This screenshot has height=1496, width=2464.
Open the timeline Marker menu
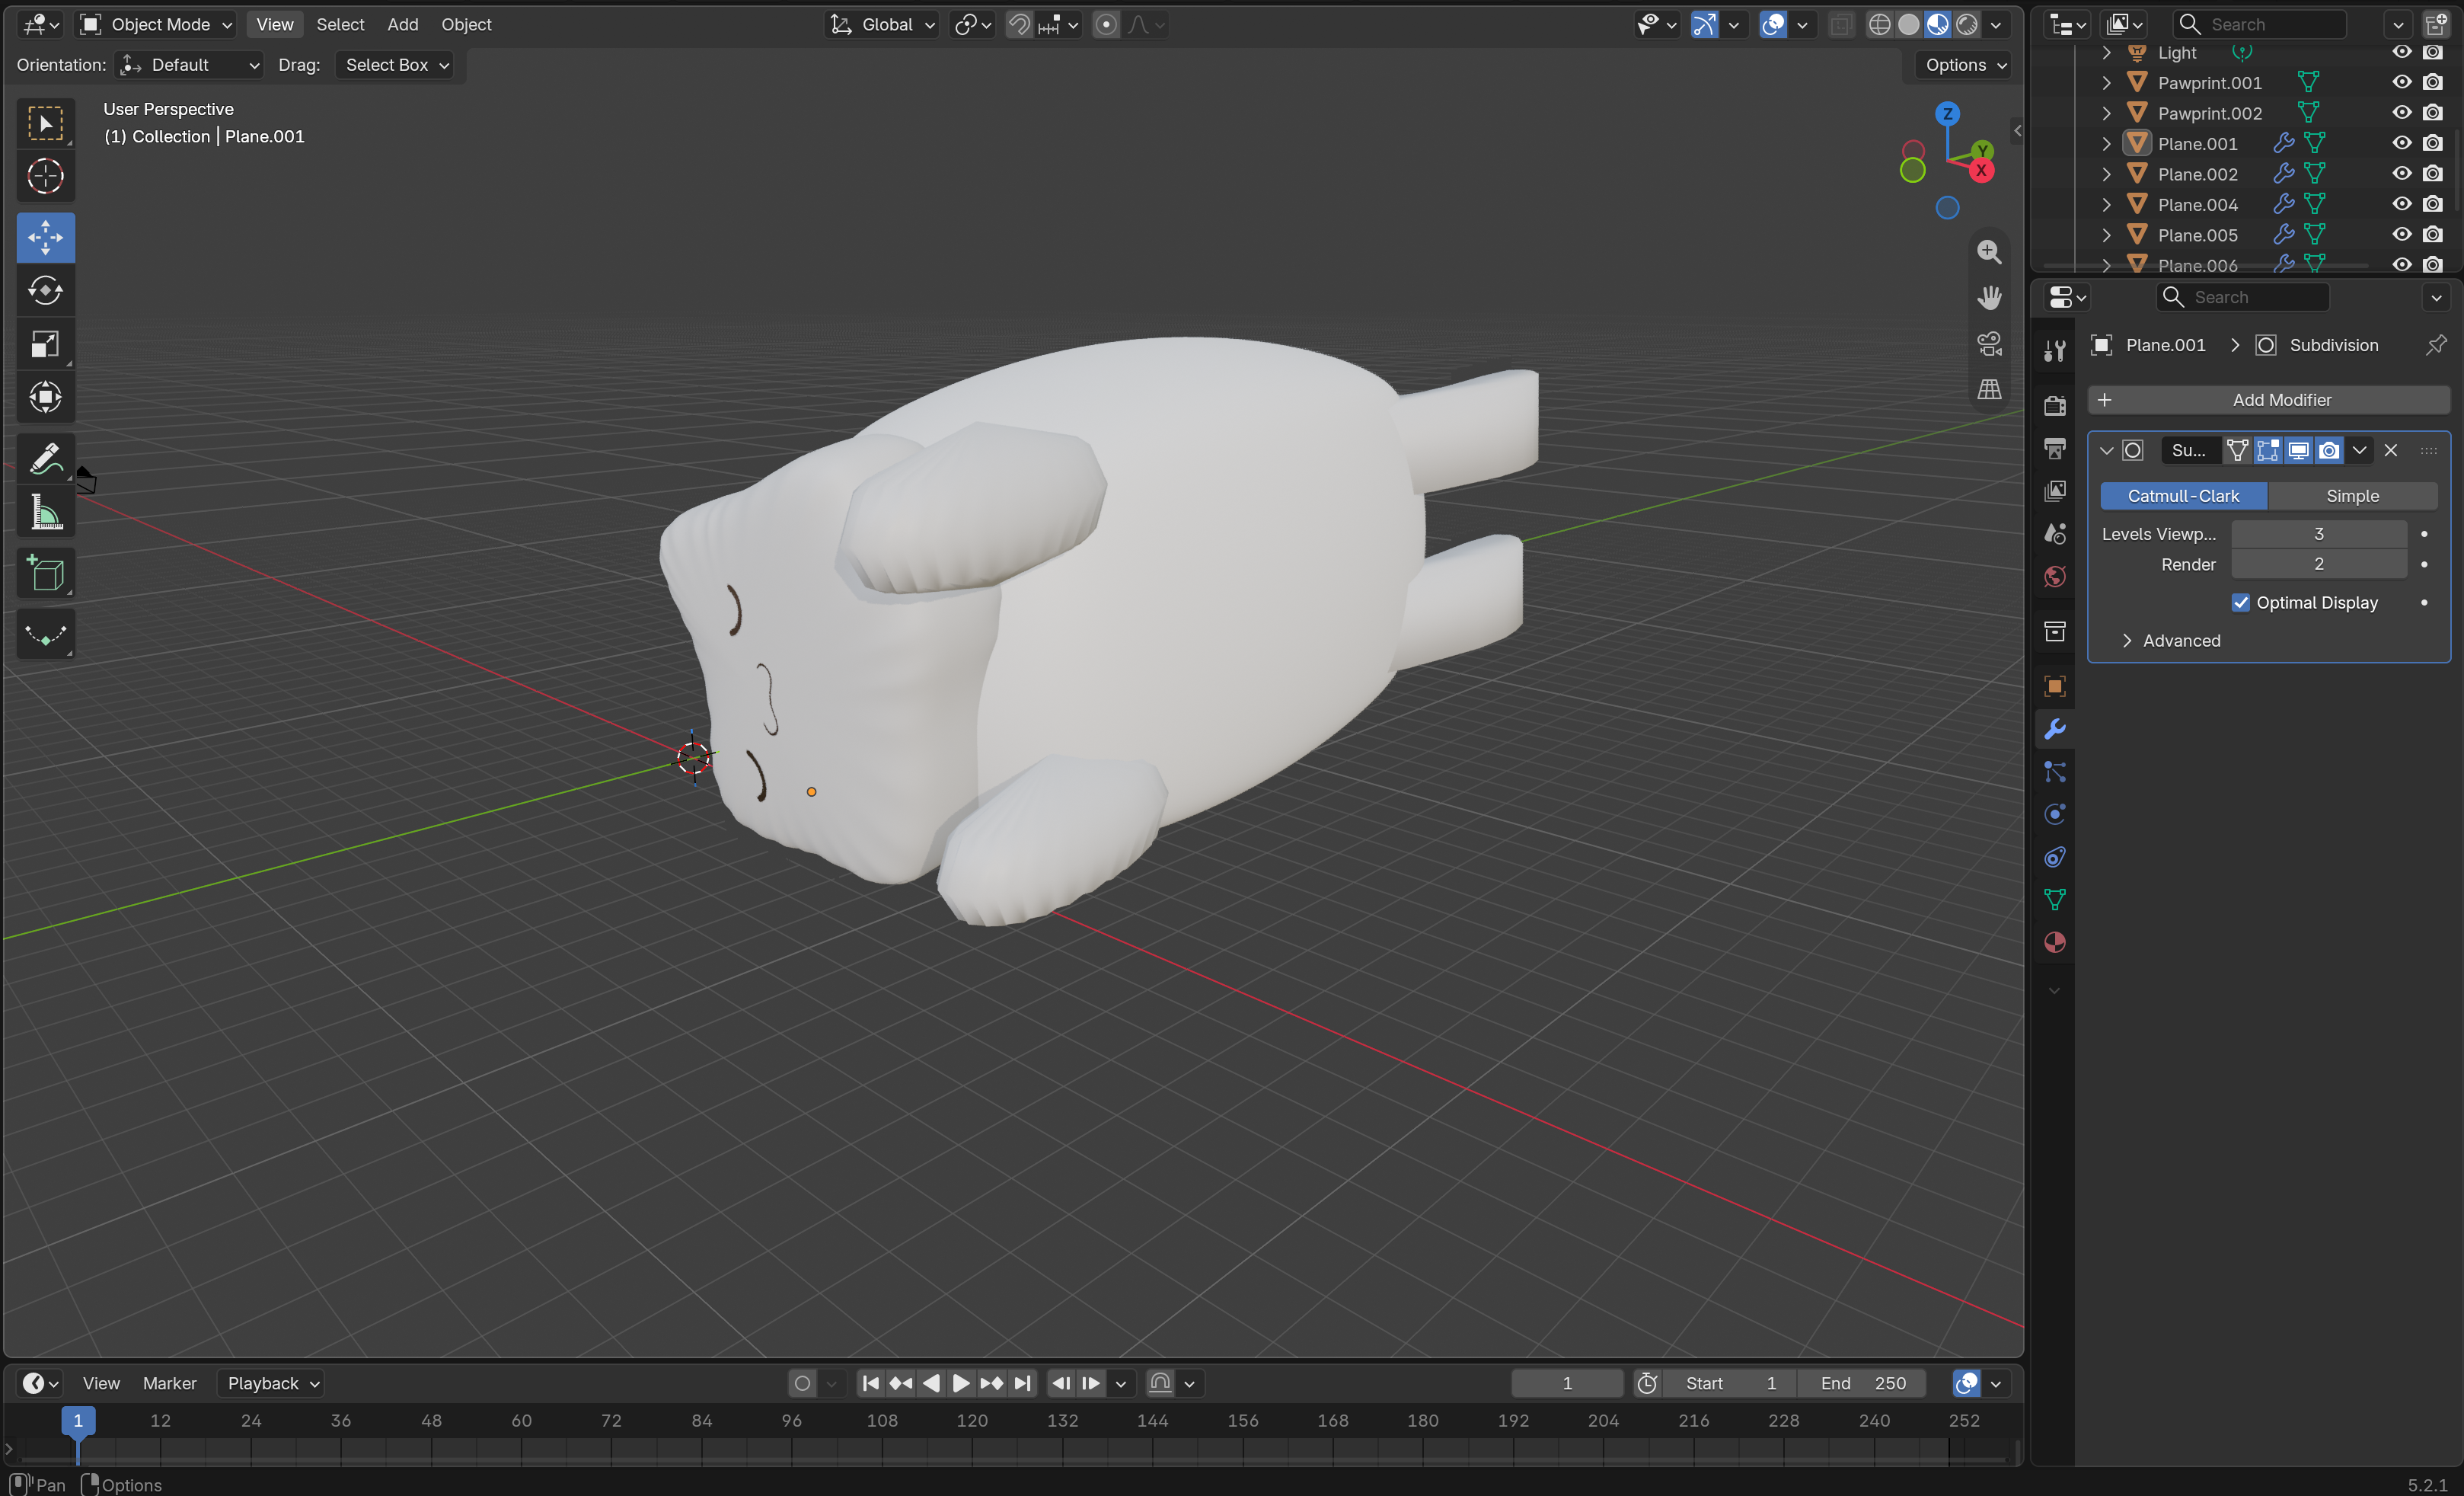point(169,1383)
